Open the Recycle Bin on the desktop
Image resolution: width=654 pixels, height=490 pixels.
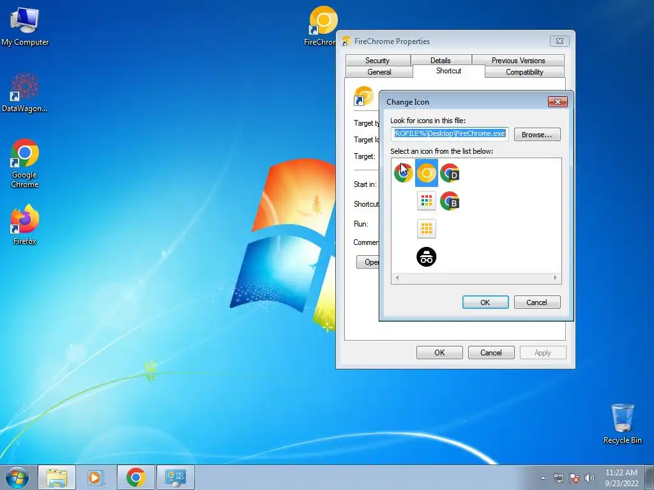[x=622, y=424]
